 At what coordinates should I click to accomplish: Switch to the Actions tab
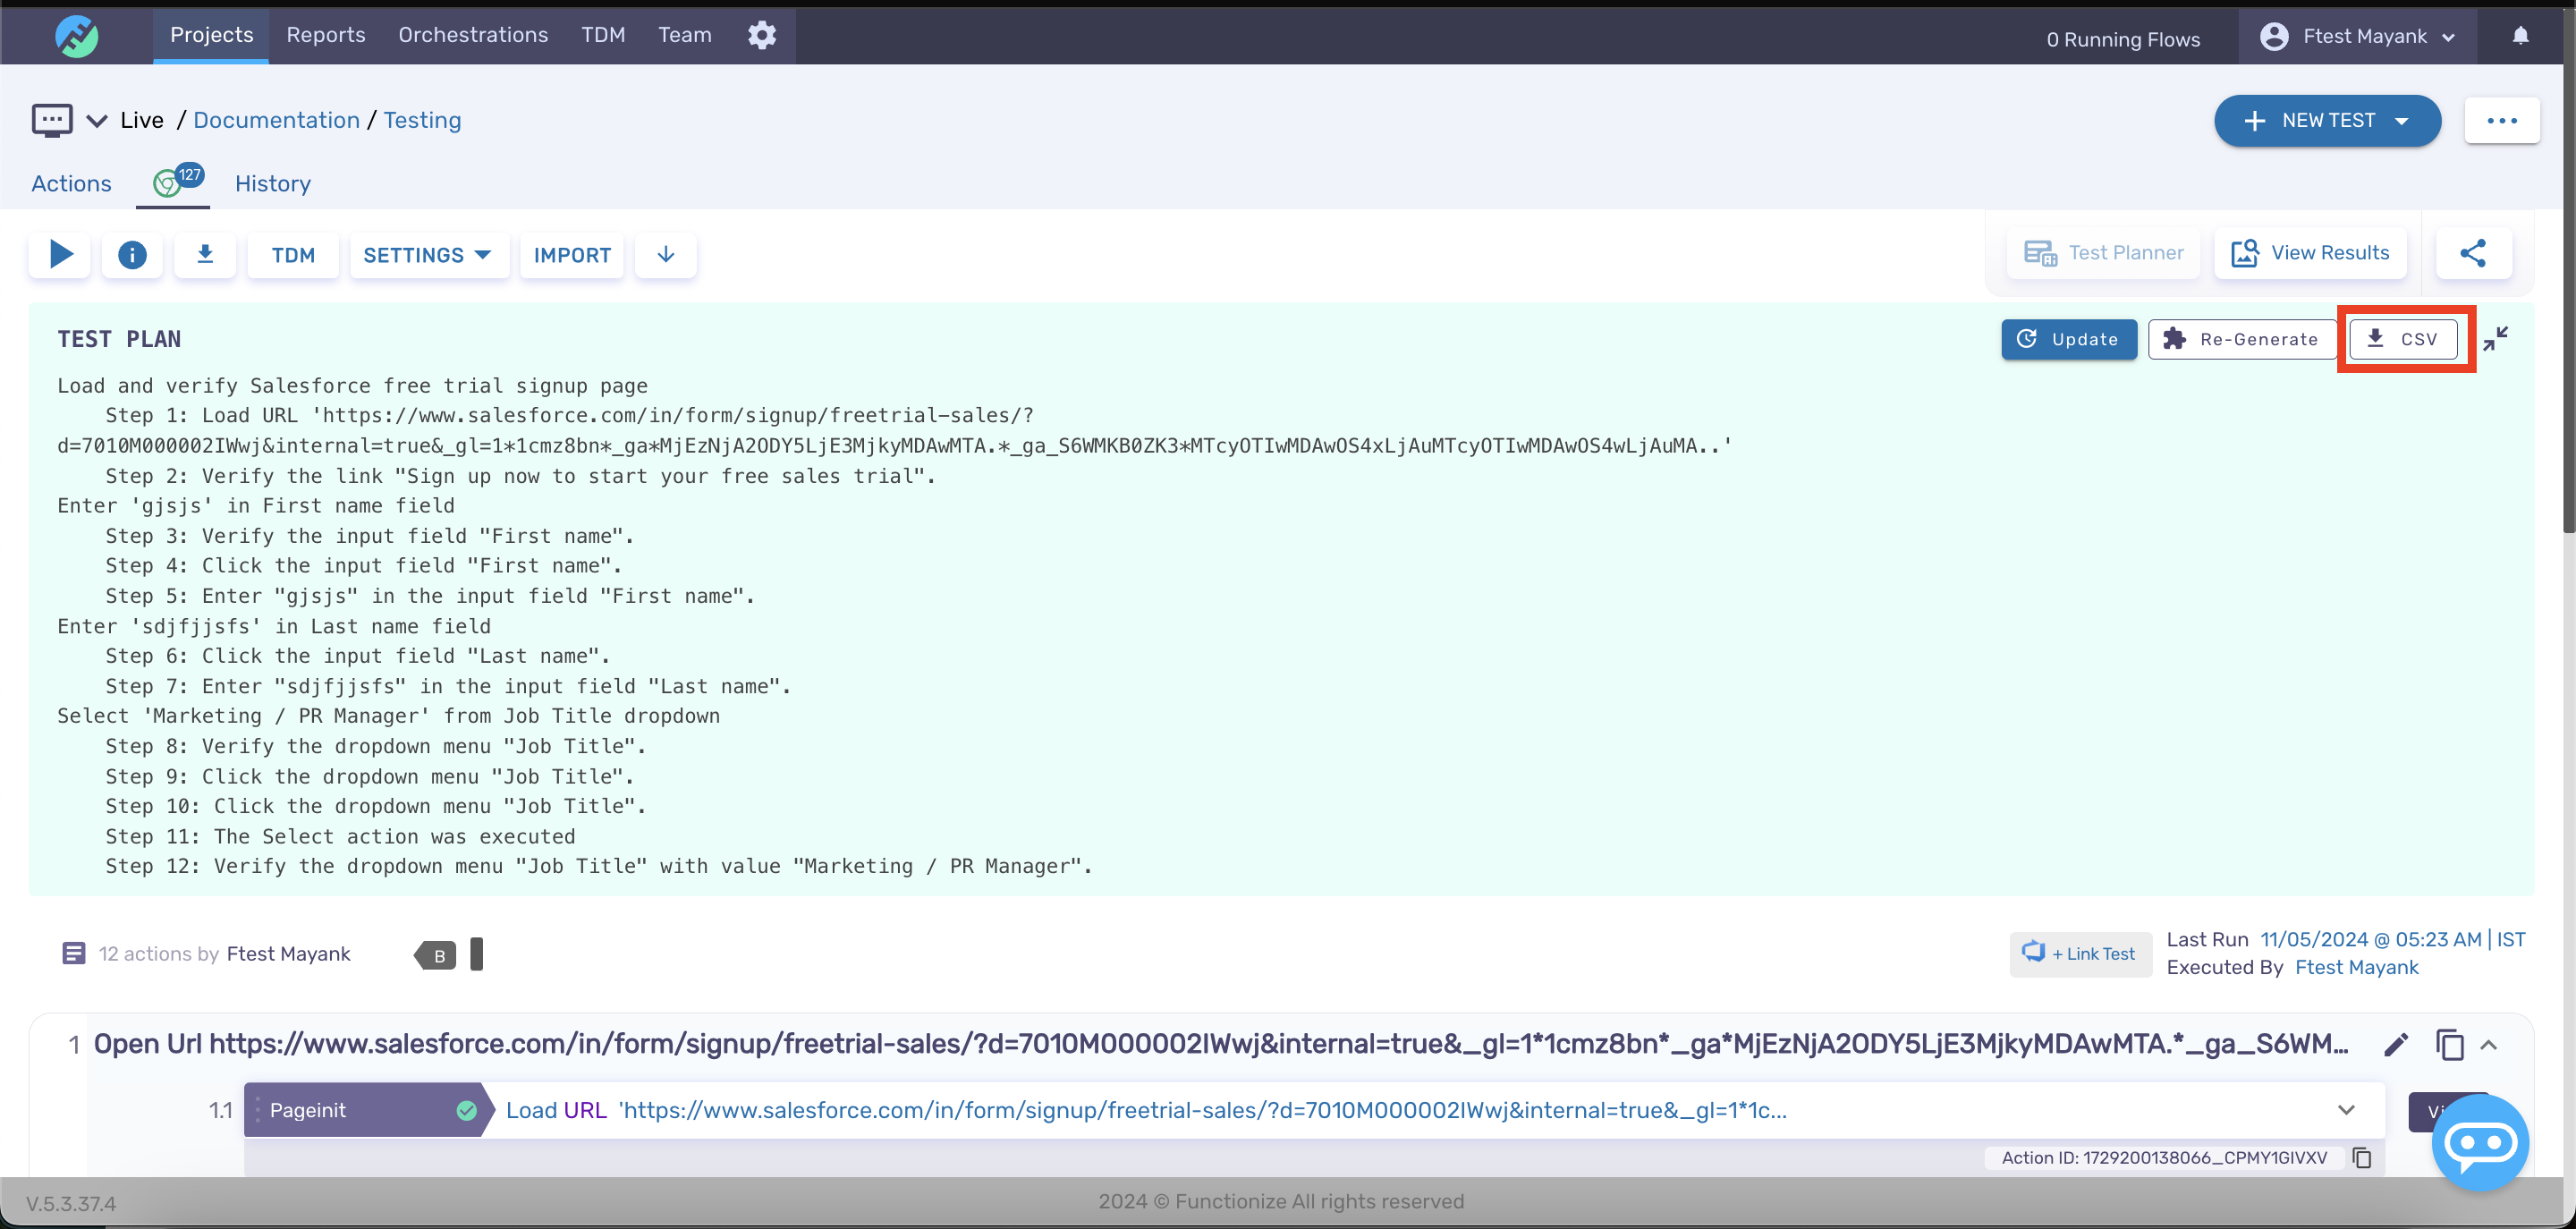(x=71, y=184)
